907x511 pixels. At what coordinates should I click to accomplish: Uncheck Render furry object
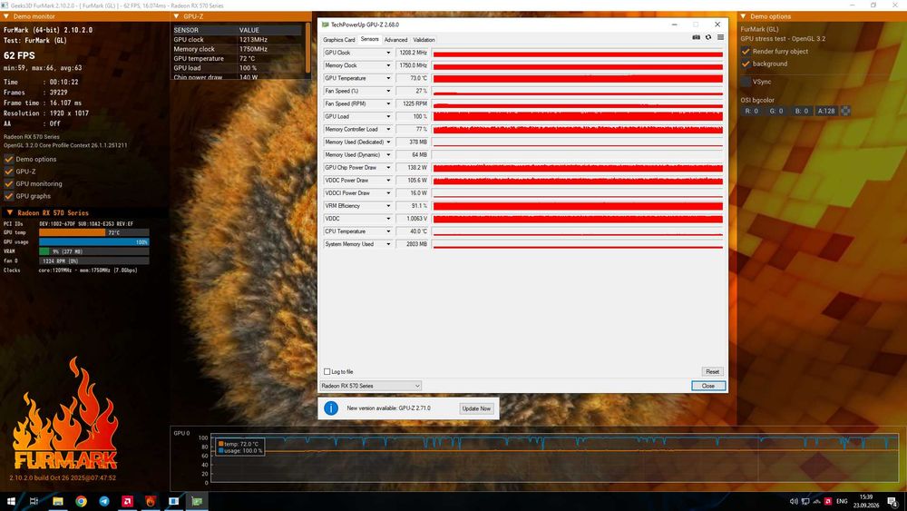point(746,51)
